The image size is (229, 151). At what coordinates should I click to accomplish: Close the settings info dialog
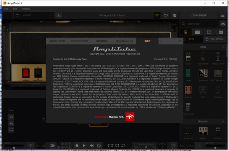tap(180, 41)
